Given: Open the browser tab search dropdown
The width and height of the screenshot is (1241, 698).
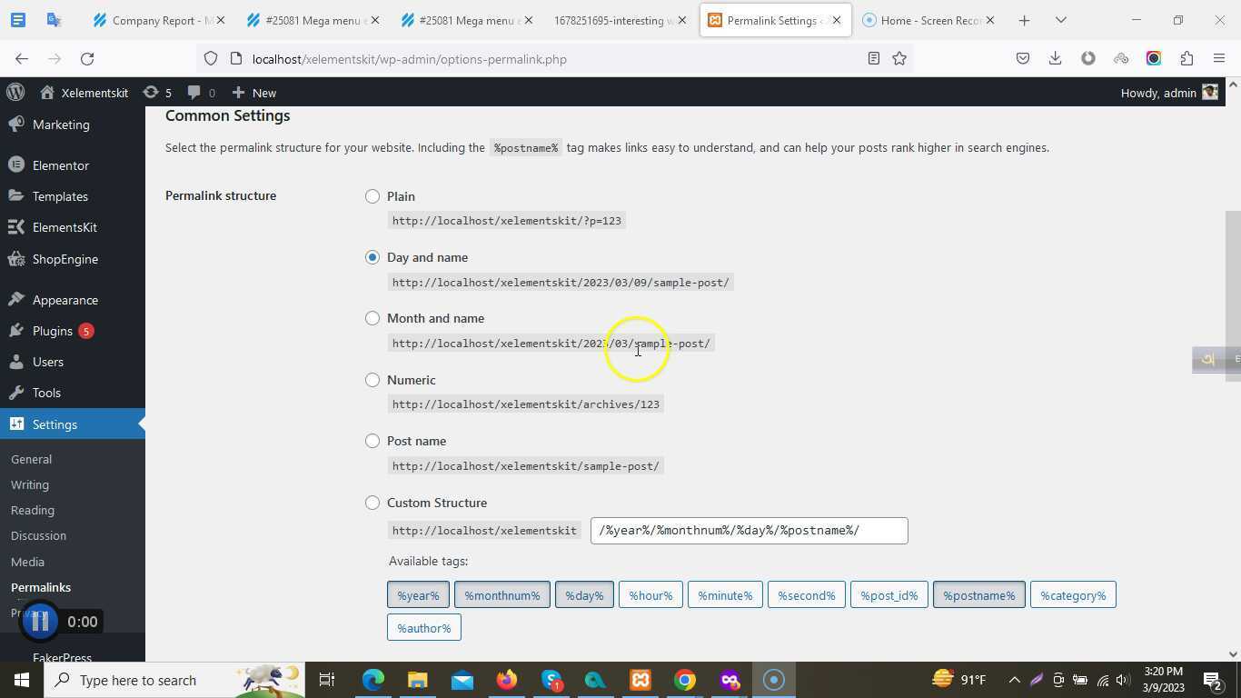Looking at the screenshot, I should click(1061, 19).
